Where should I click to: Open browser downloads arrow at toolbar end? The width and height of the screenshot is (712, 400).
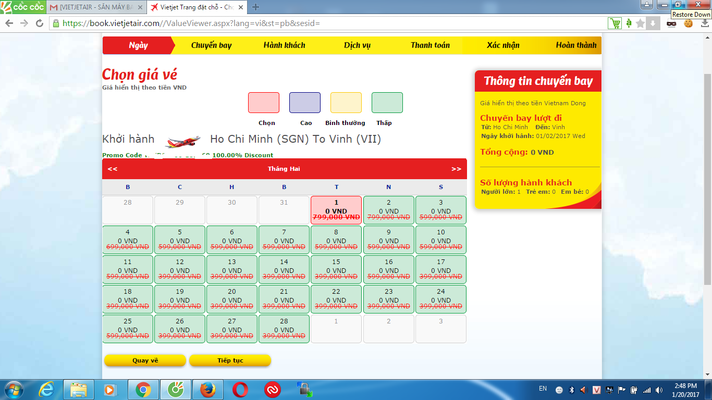(x=705, y=23)
